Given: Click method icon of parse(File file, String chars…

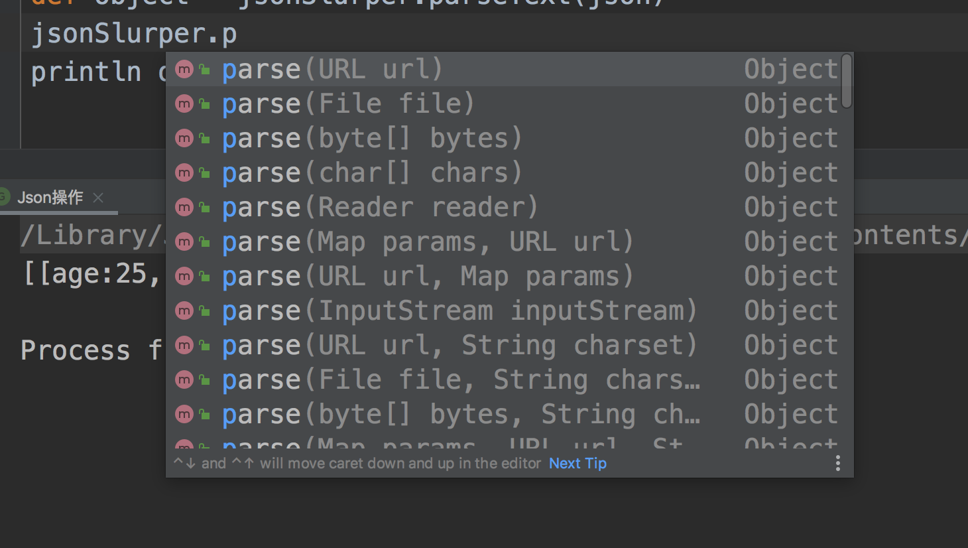Looking at the screenshot, I should coord(184,379).
